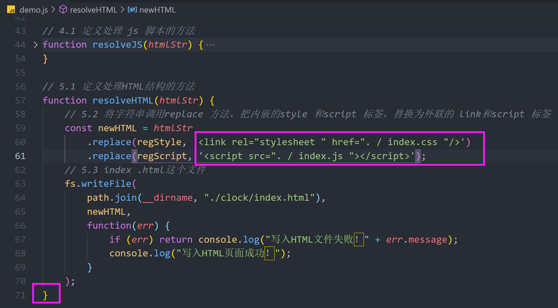
Task: Click regScript argument on line 61
Action: [x=162, y=156]
